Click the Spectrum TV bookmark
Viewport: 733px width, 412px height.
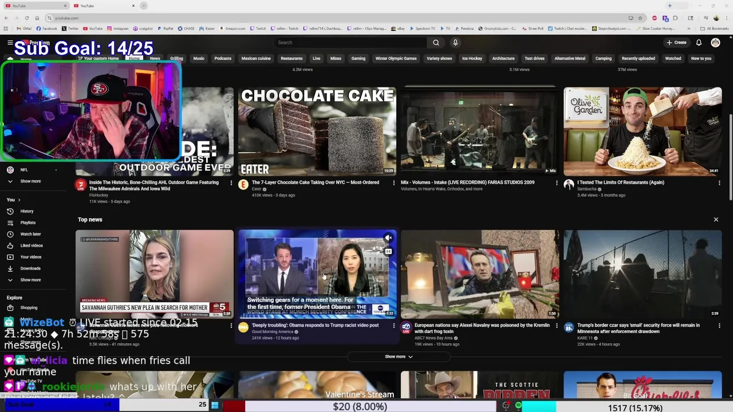(422, 29)
